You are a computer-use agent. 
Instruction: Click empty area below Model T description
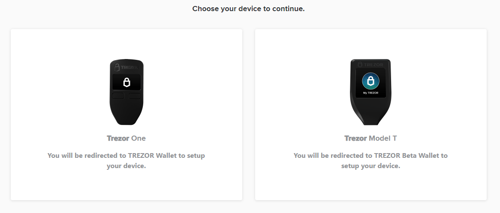click(x=371, y=186)
